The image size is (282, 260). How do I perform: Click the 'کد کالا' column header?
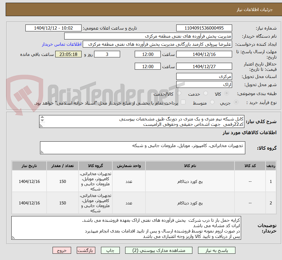point(250,166)
